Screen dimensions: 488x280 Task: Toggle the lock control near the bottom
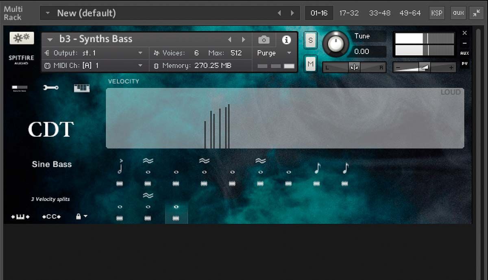tap(78, 216)
